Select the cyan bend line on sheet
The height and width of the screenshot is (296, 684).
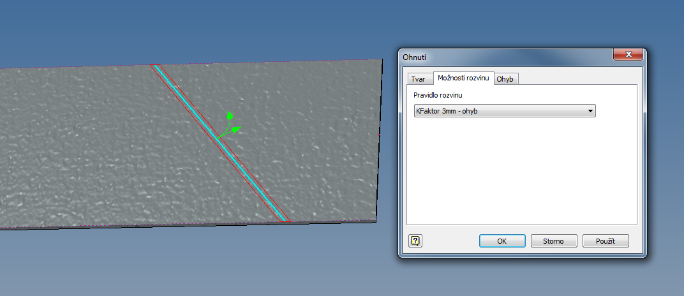coord(217,142)
